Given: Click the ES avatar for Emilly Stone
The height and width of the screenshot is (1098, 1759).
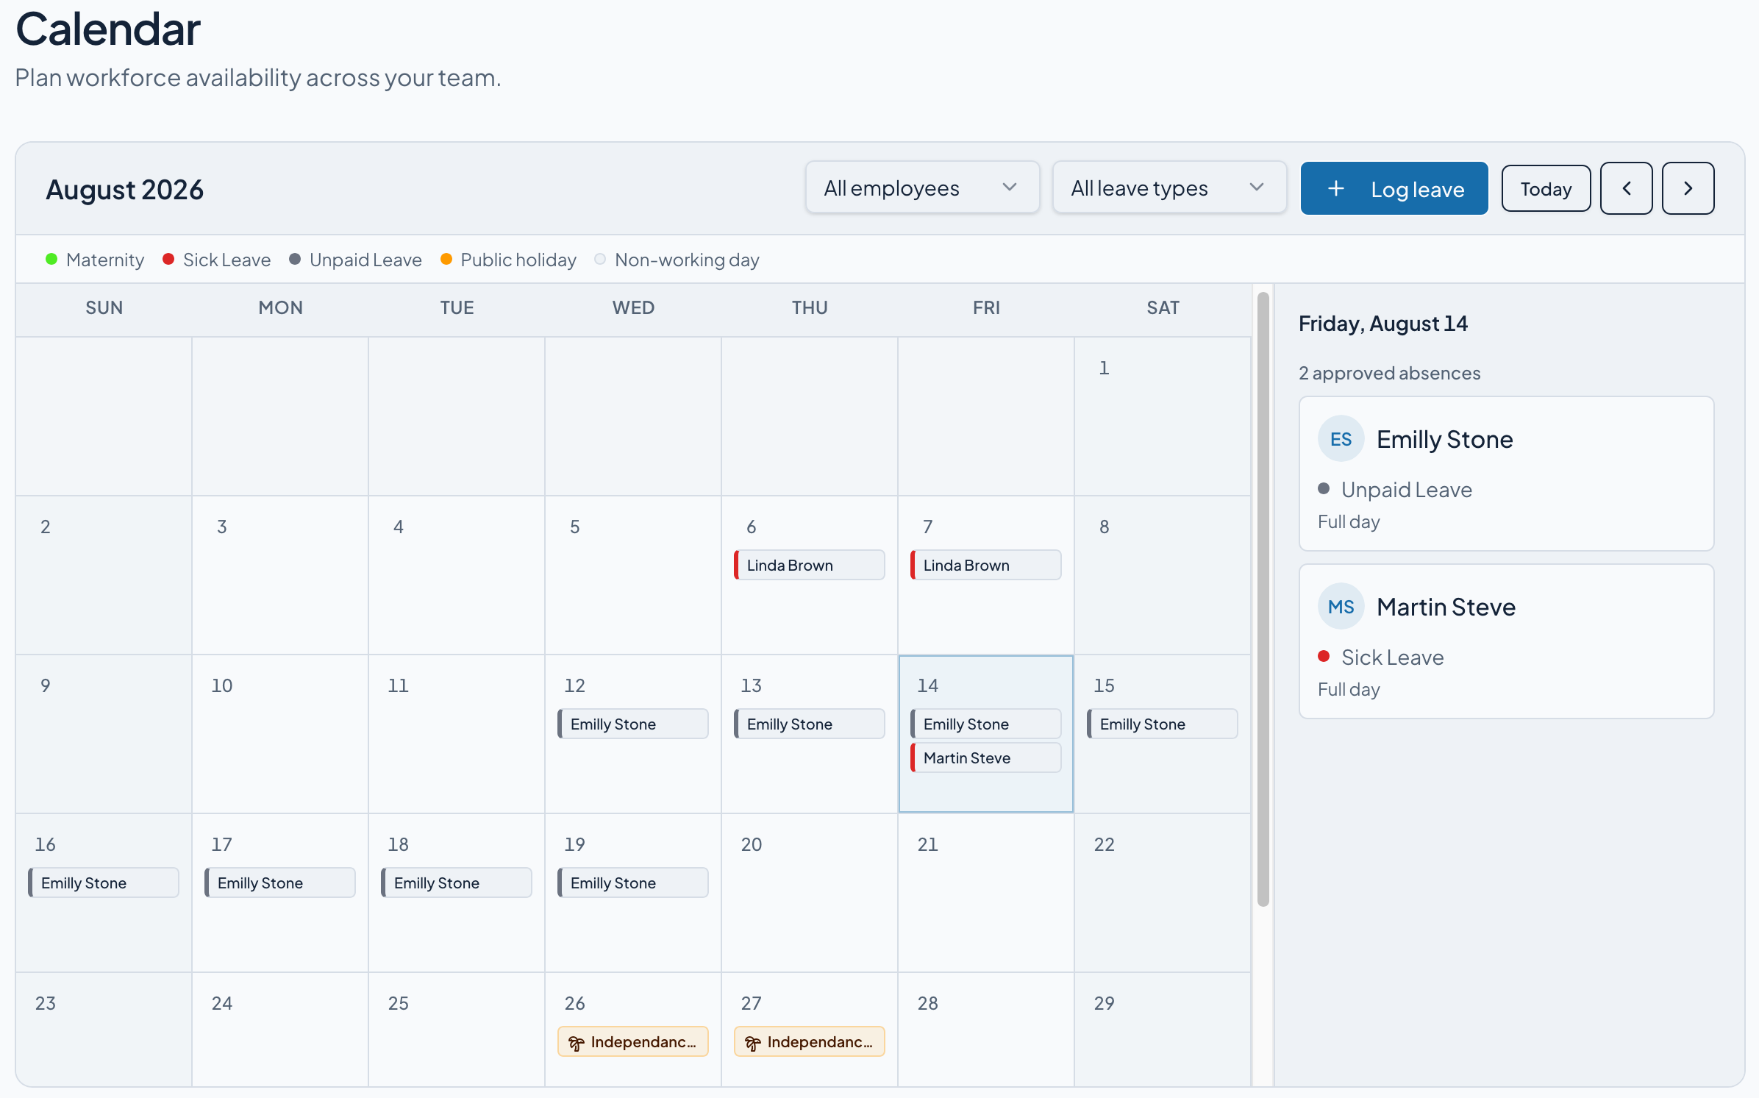Looking at the screenshot, I should (x=1341, y=439).
